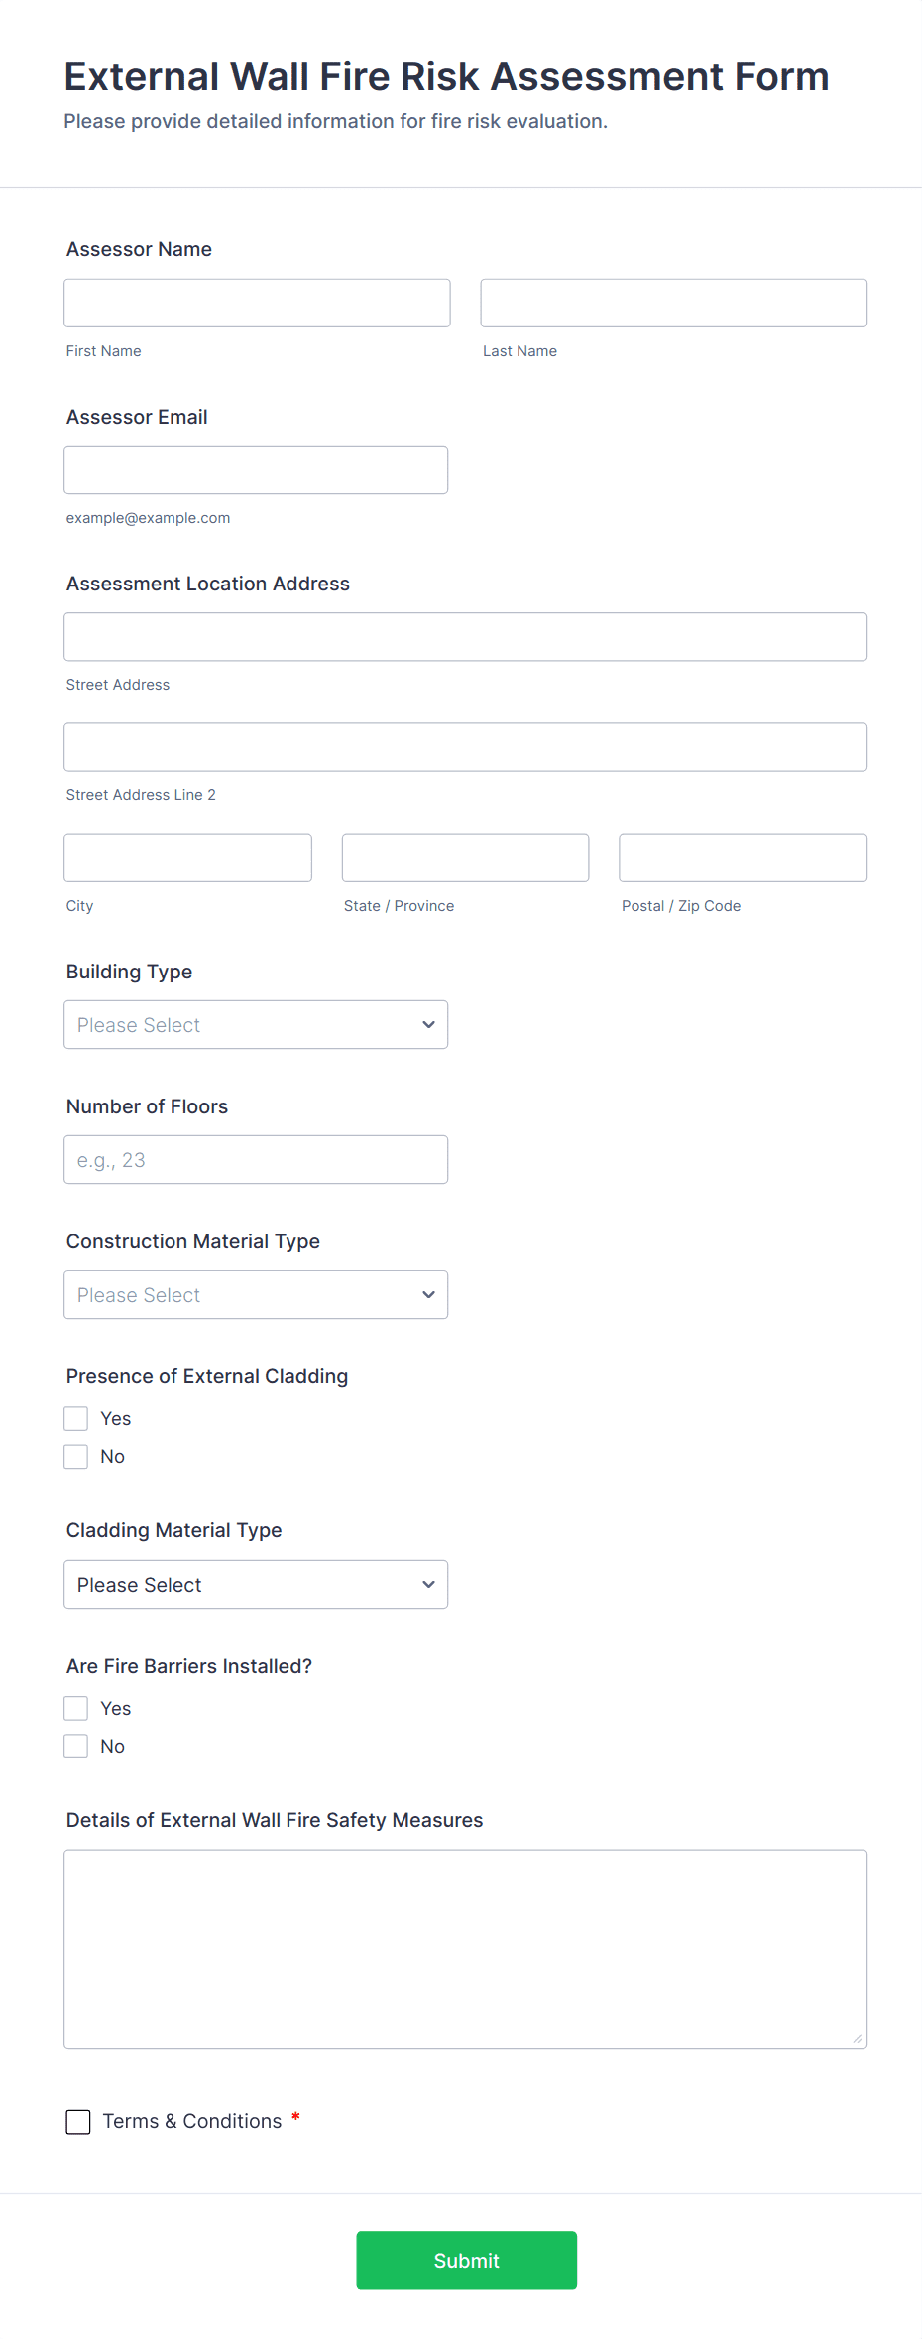Select the Street Address Line 2 field

(465, 747)
